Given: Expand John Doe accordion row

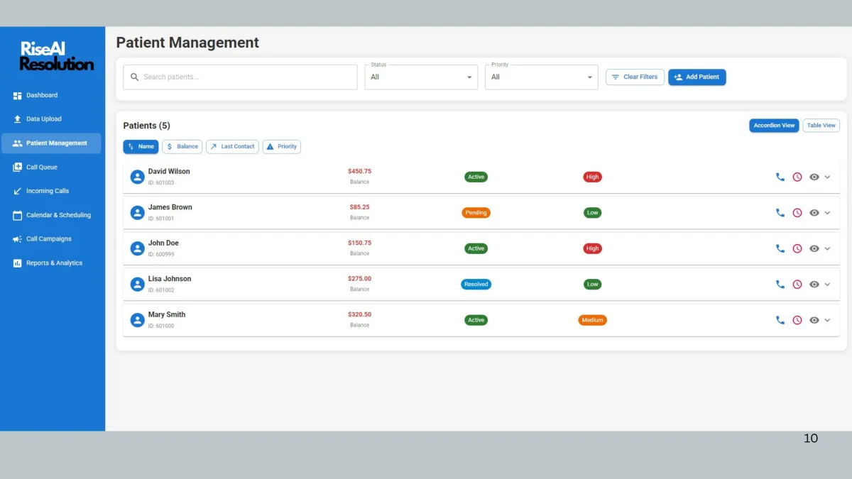Looking at the screenshot, I should [x=827, y=248].
